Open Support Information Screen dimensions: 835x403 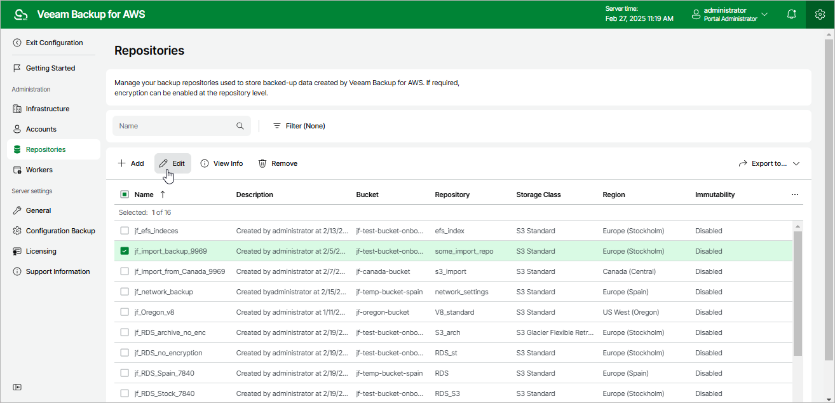tap(57, 271)
